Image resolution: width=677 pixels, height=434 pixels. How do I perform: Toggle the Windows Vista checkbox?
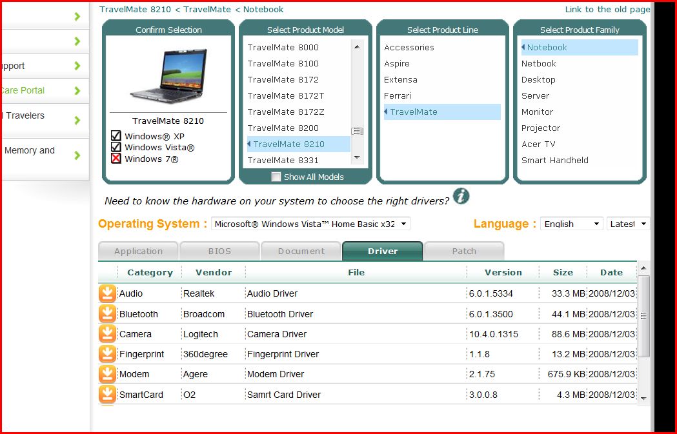pyautogui.click(x=116, y=147)
